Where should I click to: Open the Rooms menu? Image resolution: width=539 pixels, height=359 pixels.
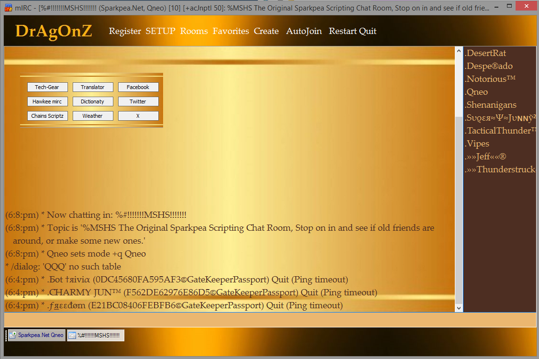click(x=194, y=31)
